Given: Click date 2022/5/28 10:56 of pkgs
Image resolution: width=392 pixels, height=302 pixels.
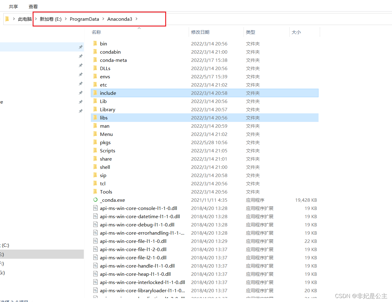Looking at the screenshot, I should point(209,142).
